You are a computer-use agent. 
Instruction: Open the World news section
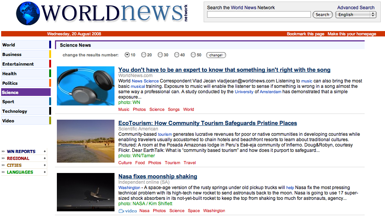[x=26, y=45]
